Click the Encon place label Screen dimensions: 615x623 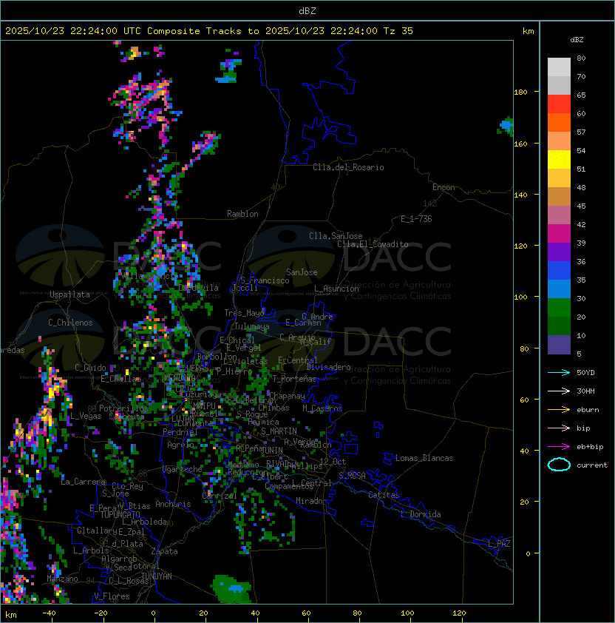(444, 187)
